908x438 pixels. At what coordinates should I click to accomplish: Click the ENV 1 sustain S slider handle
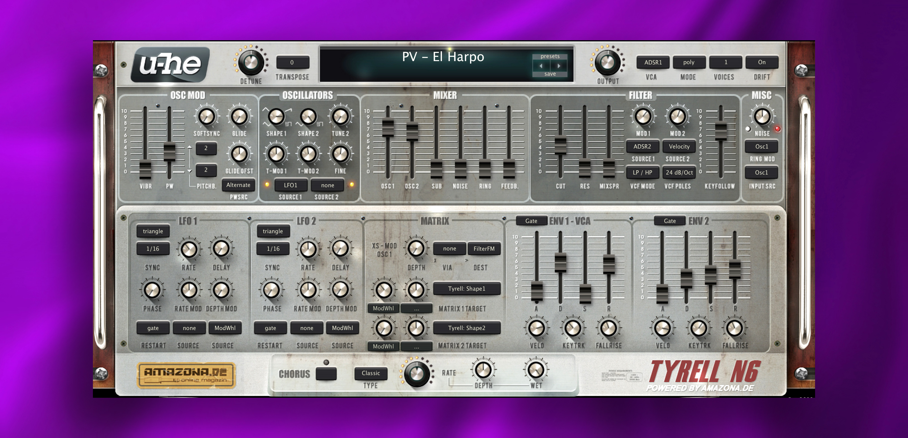coord(585,295)
